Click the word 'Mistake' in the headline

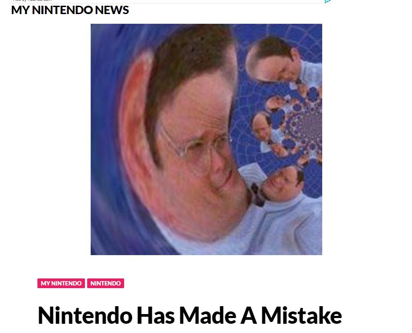302,315
